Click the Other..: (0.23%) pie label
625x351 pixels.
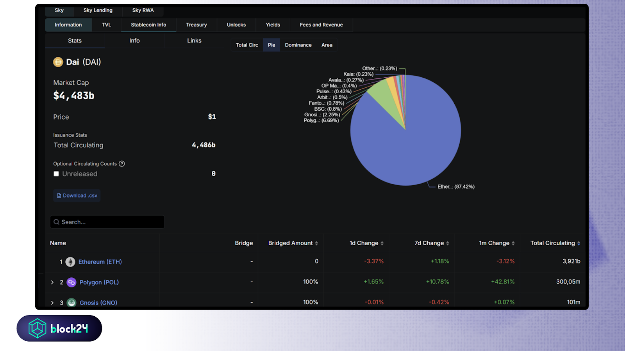pos(380,68)
